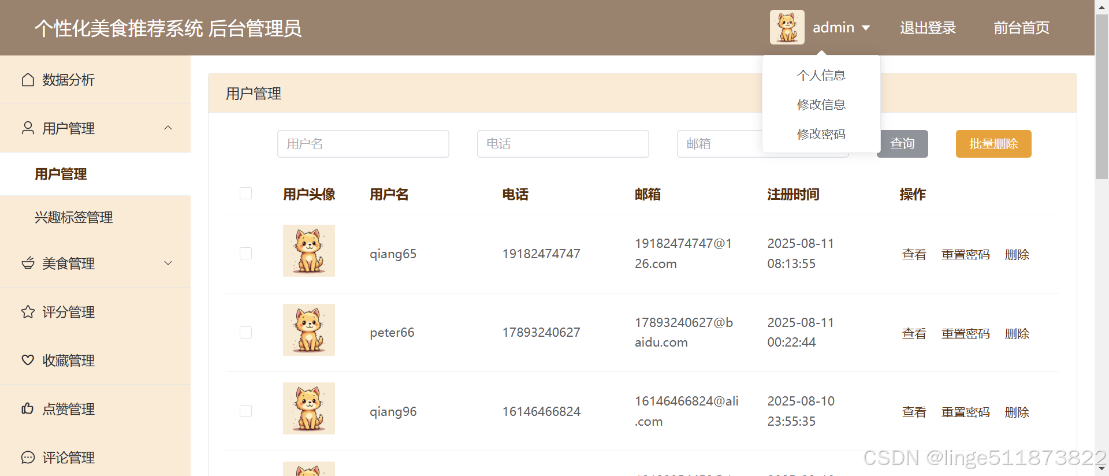Screen dimensions: 1109x476
Task: Click the page's vertical scrollbar thumb
Action: point(1101,96)
